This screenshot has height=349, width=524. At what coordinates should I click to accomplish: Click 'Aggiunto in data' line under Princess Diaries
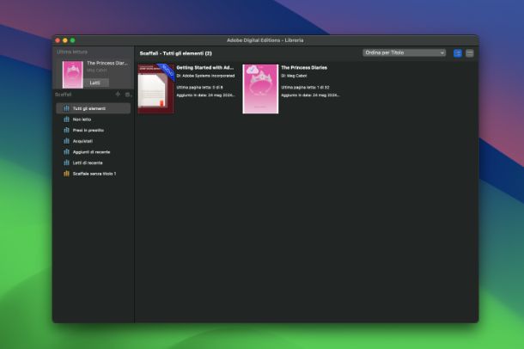click(310, 95)
